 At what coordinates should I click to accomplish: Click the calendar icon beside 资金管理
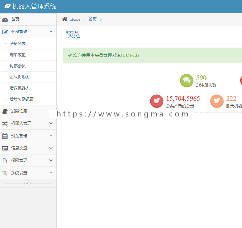[5, 136]
